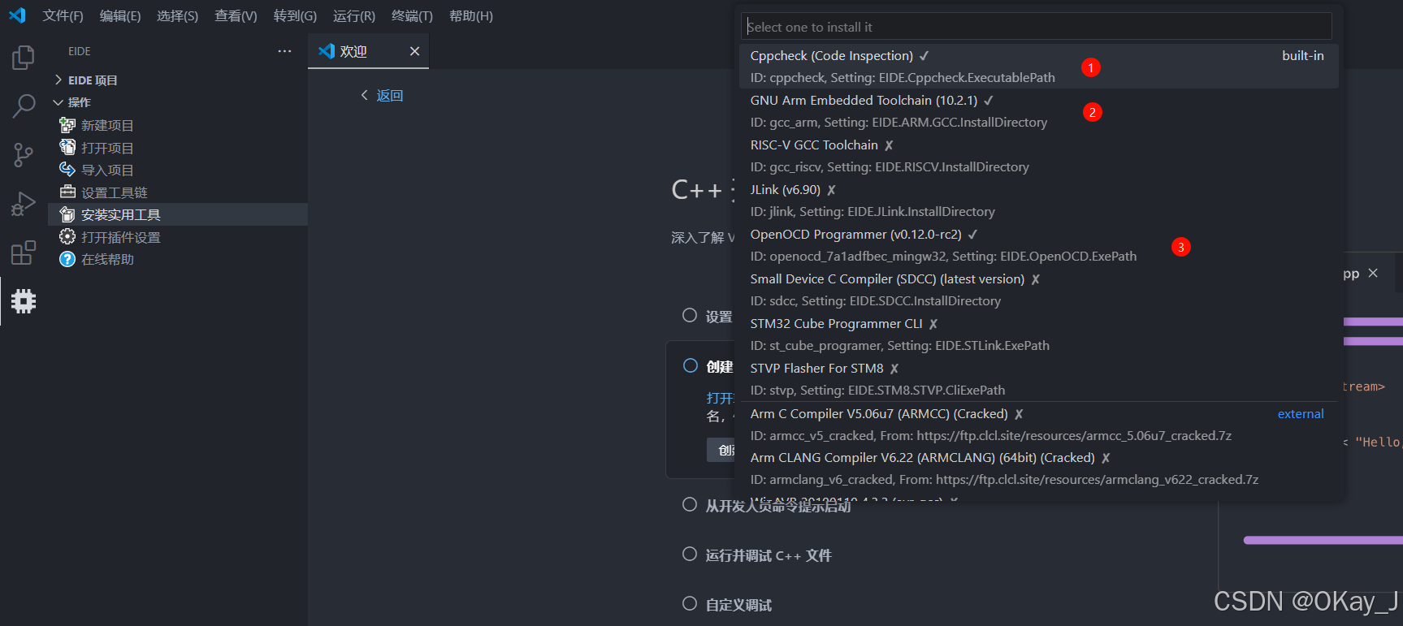Click the 打开项目 tree item
The height and width of the screenshot is (626, 1403).
coord(178,148)
